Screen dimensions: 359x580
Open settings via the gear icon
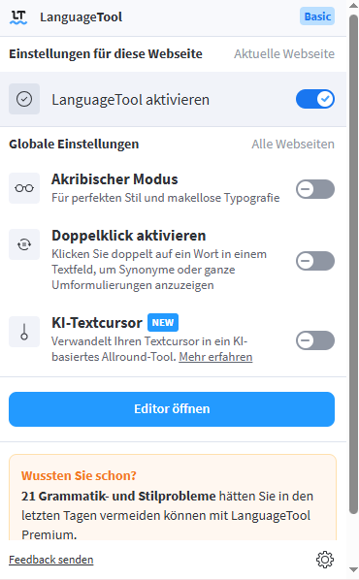[325, 560]
